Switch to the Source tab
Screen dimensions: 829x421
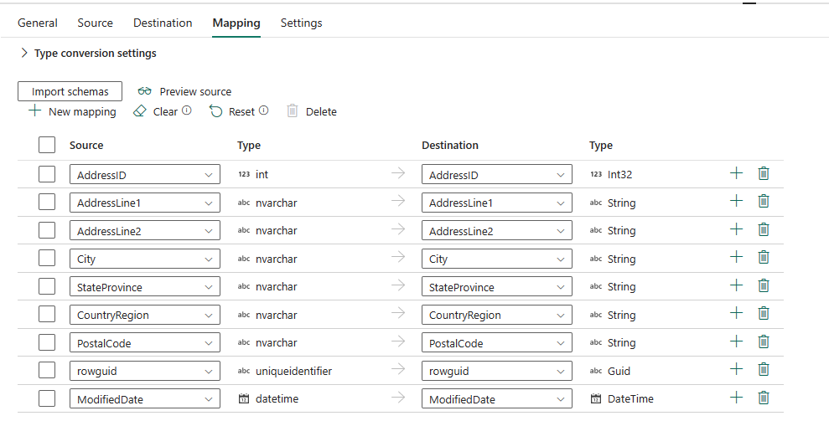(x=95, y=23)
